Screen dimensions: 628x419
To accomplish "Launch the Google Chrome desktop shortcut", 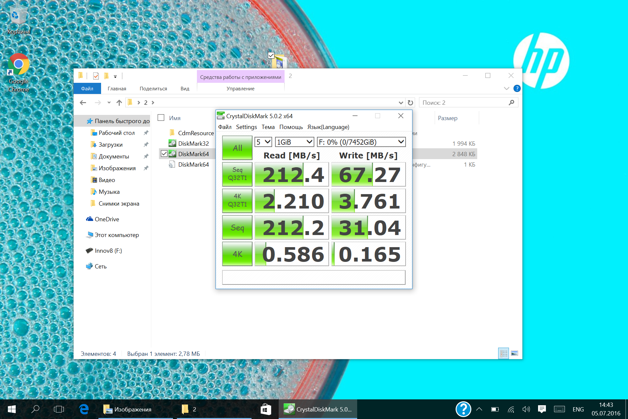I will pyautogui.click(x=18, y=73).
